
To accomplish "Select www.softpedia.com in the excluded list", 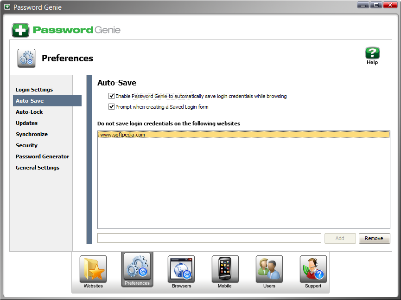I will pos(244,135).
